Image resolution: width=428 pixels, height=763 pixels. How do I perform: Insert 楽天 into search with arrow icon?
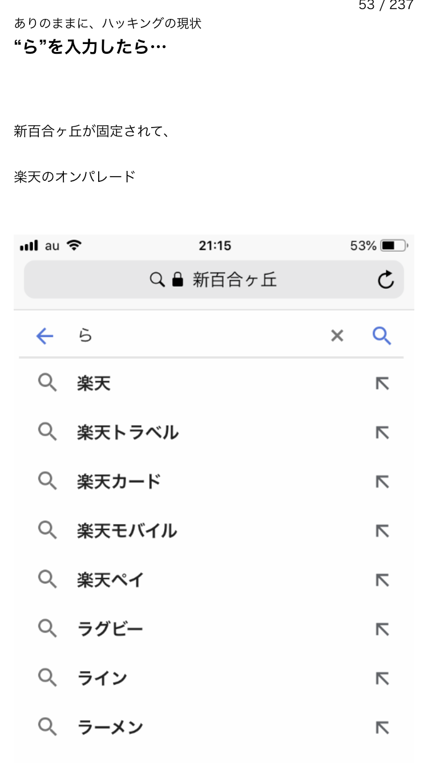[382, 383]
